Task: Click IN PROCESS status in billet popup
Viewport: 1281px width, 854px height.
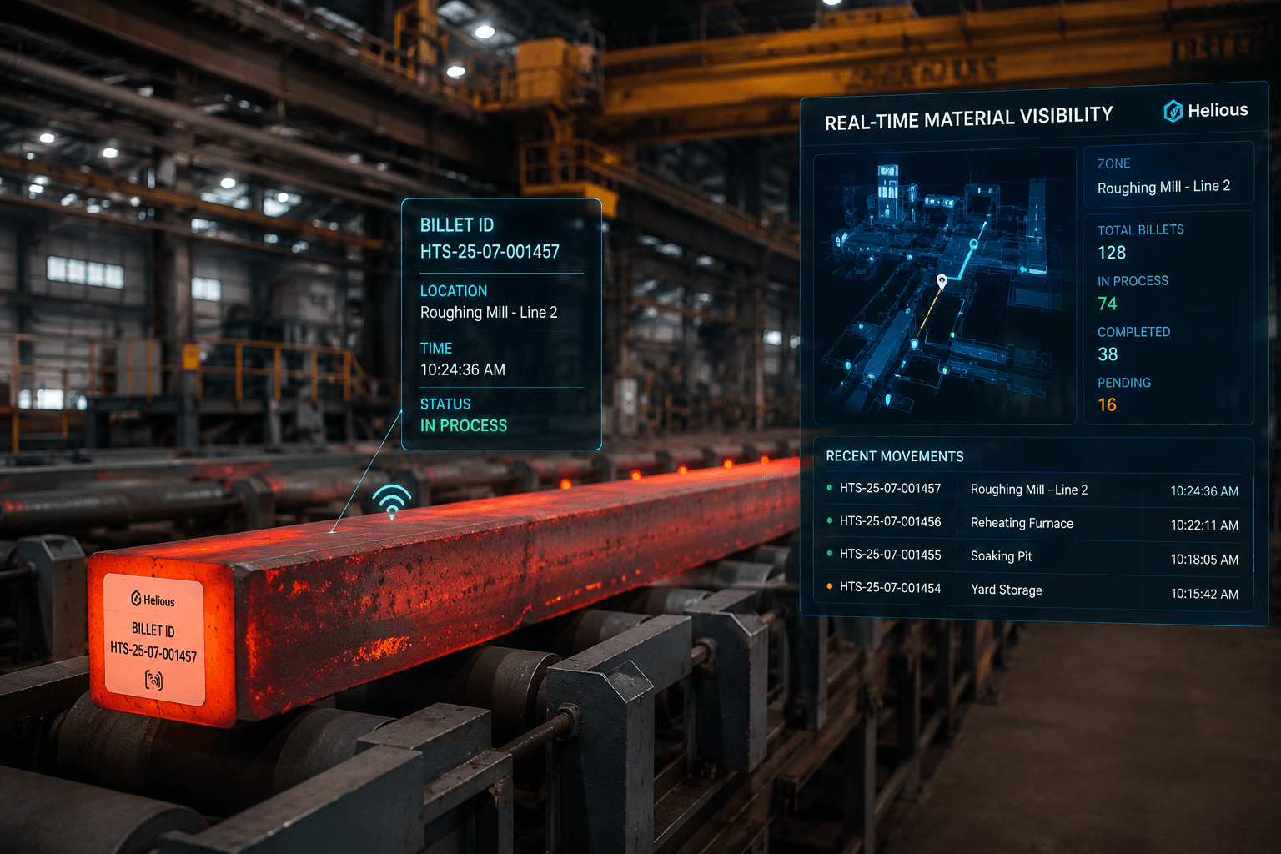Action: click(x=464, y=425)
